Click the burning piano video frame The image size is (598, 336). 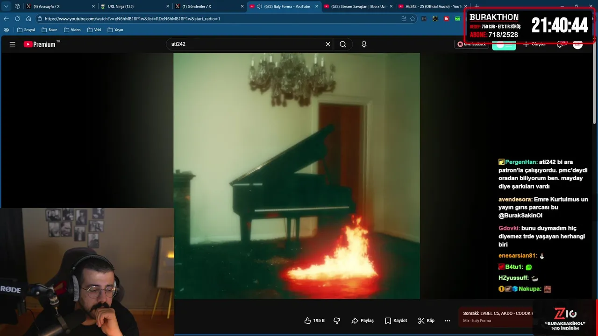(297, 176)
